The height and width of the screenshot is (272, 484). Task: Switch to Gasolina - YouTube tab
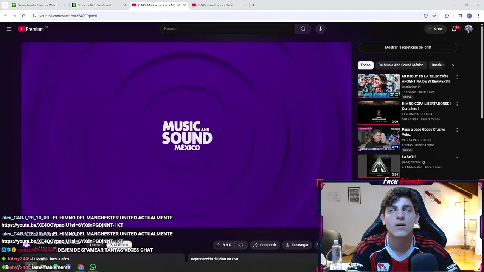coord(219,5)
